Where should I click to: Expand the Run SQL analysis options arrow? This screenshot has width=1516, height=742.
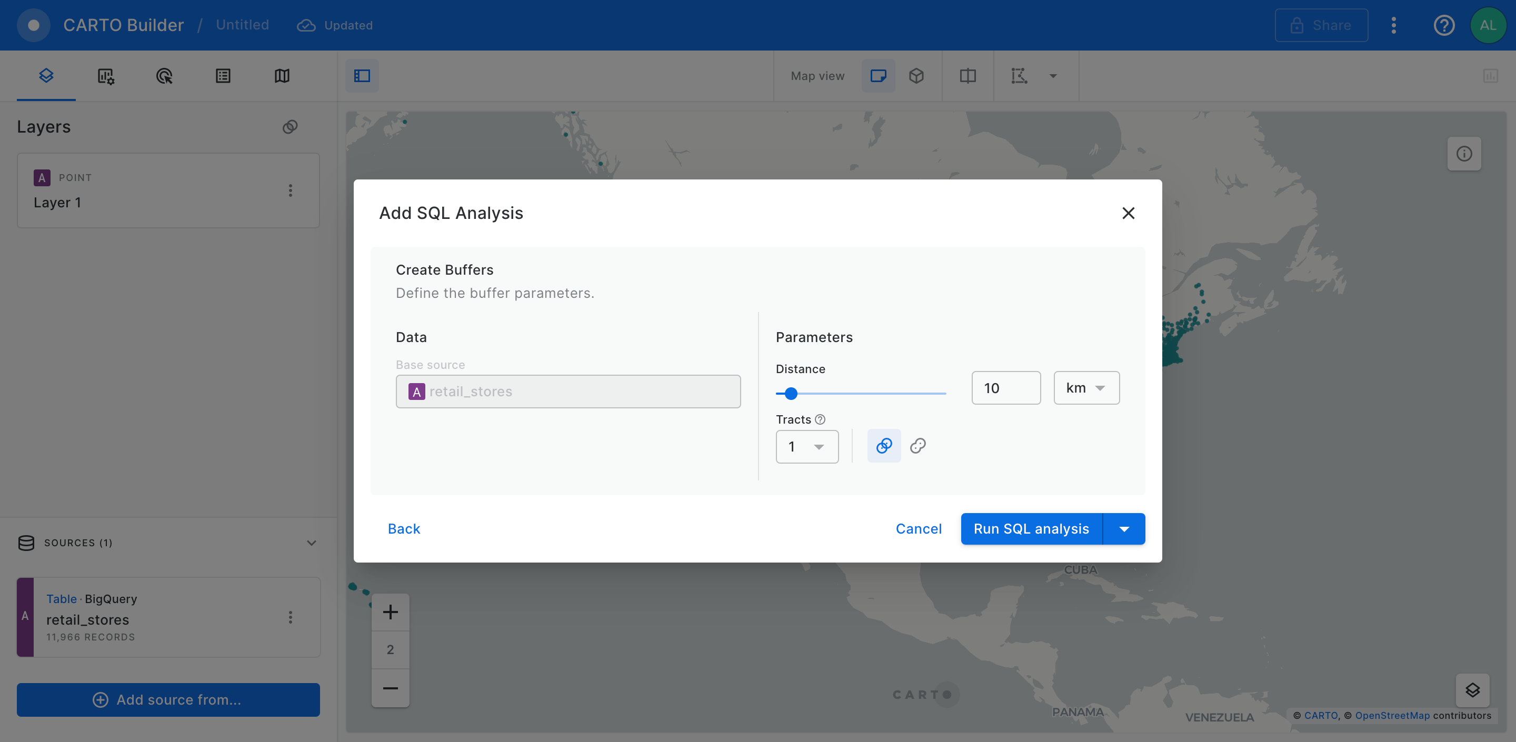point(1124,529)
